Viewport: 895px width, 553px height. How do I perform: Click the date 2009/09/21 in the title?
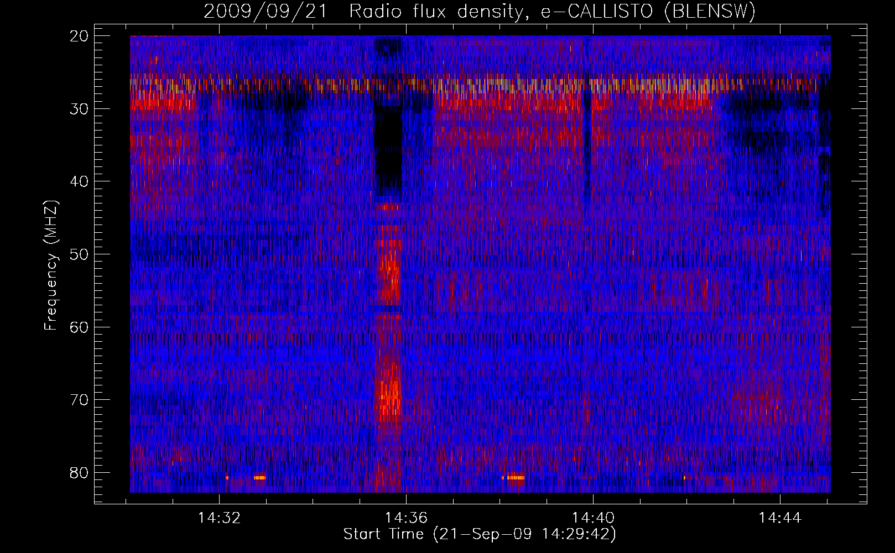pos(266,11)
